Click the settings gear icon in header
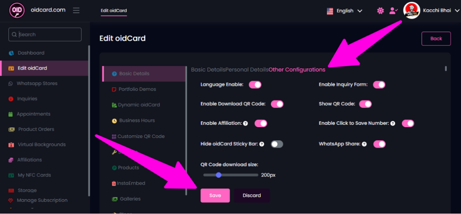This screenshot has height=214, width=461. click(x=380, y=11)
